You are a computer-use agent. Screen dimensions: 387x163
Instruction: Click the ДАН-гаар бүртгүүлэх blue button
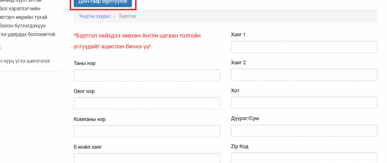[103, 3]
